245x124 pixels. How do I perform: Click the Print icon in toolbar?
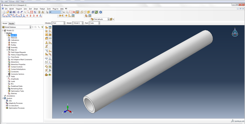coord(14,12)
